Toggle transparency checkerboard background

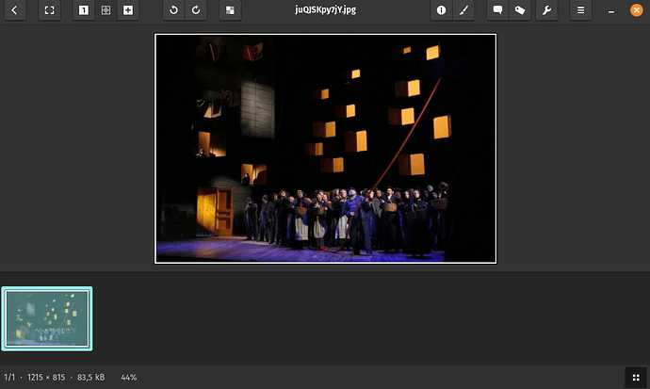[x=230, y=10]
